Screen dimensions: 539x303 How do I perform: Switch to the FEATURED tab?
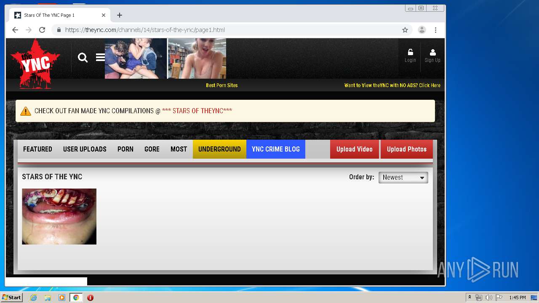(x=37, y=149)
